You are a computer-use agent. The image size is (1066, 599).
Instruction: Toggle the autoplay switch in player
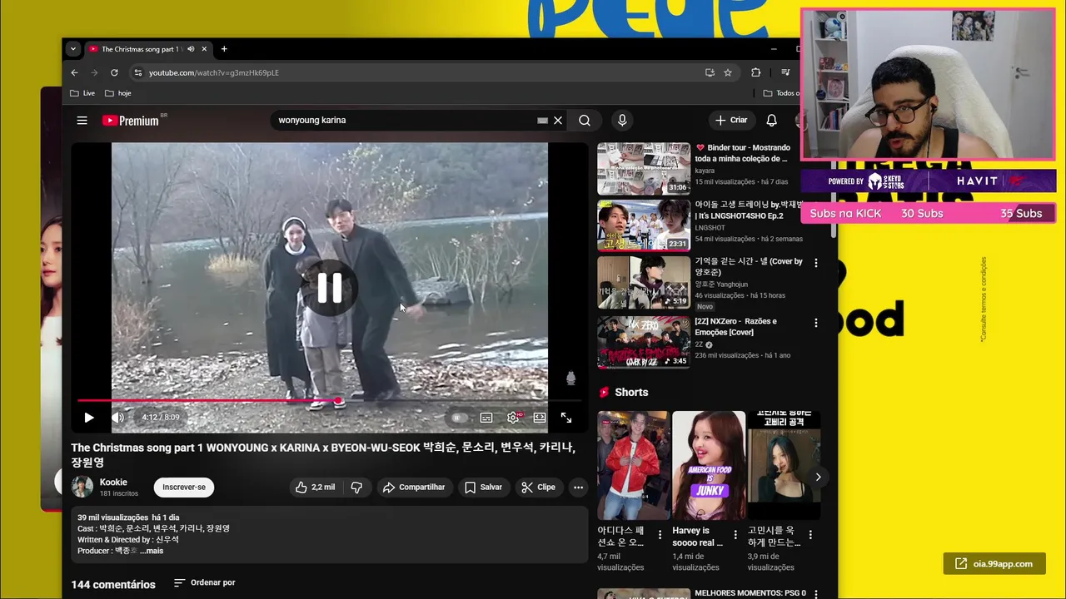click(x=458, y=418)
